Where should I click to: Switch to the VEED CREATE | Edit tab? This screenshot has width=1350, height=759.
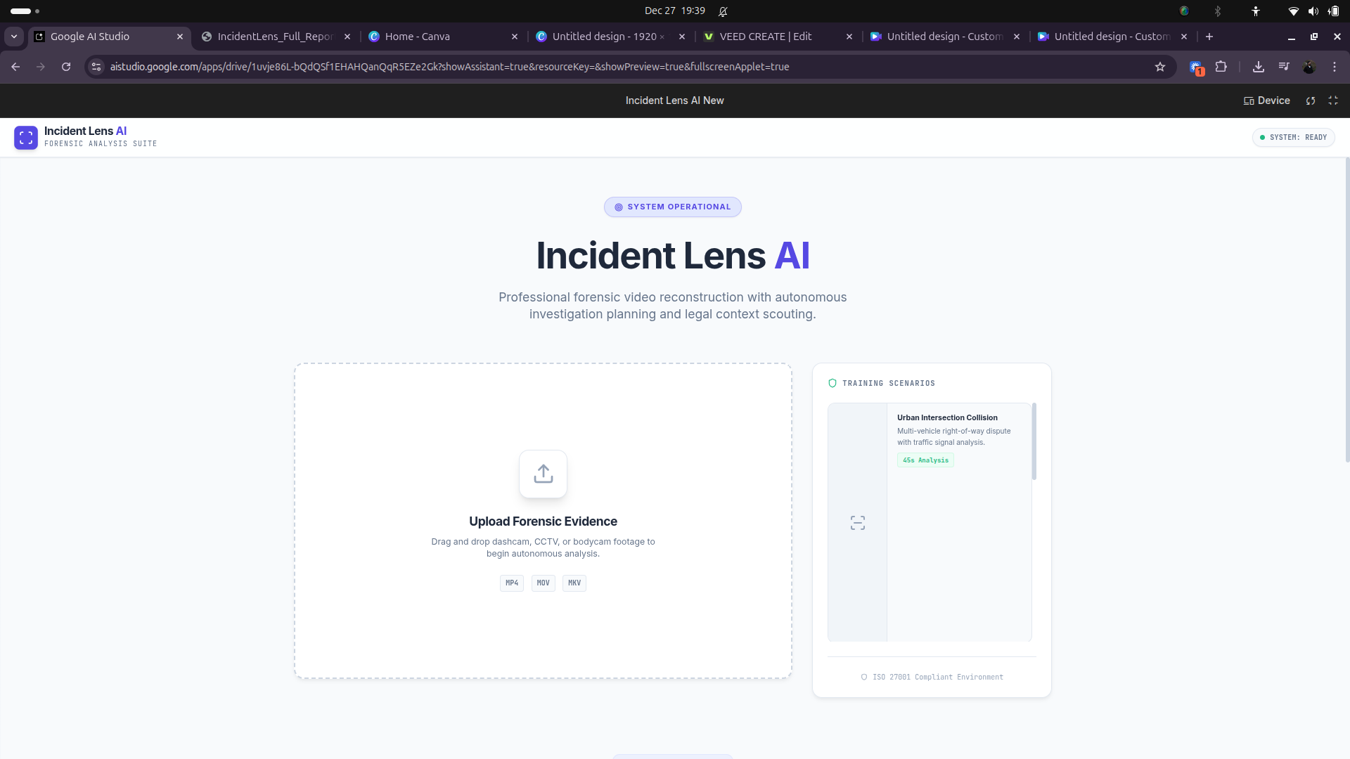(765, 37)
